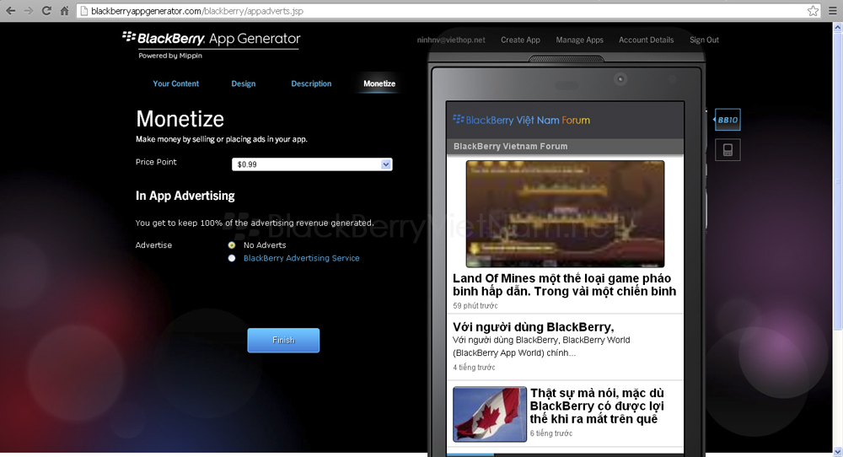Click the Sign Out link
Screen dimensions: 843x457
704,40
